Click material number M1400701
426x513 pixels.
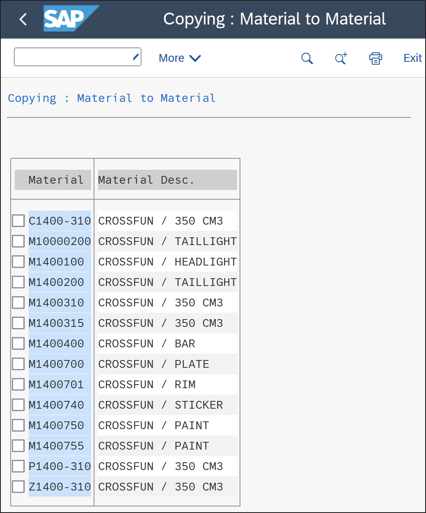click(60, 385)
